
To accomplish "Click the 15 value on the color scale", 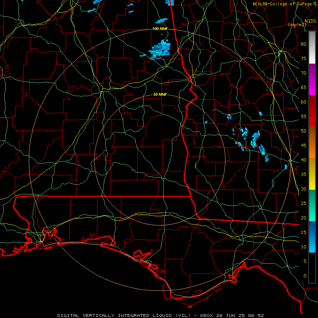I will [304, 232].
